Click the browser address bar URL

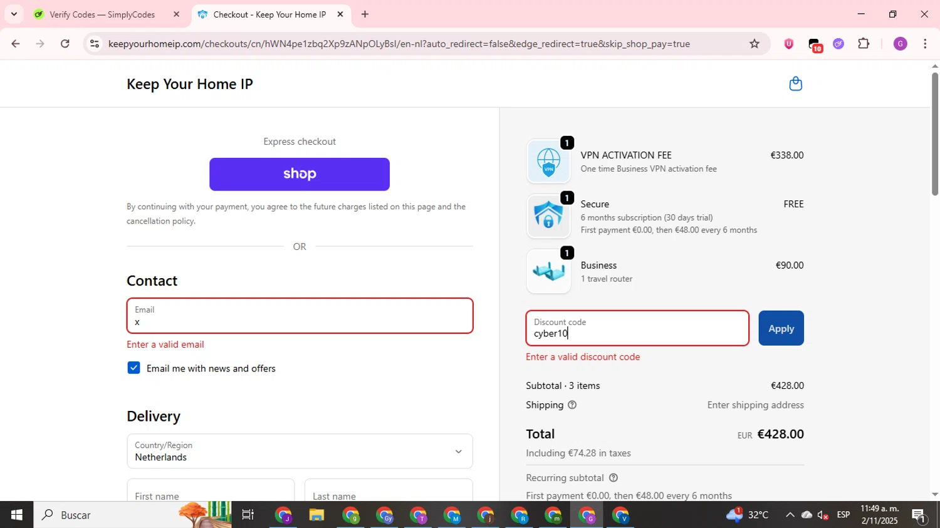399,44
